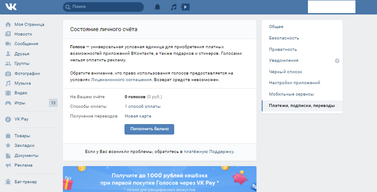Image resolution: width=377 pixels, height=192 pixels.
Task: Click the 0 голосов balance value
Action: click(135, 97)
